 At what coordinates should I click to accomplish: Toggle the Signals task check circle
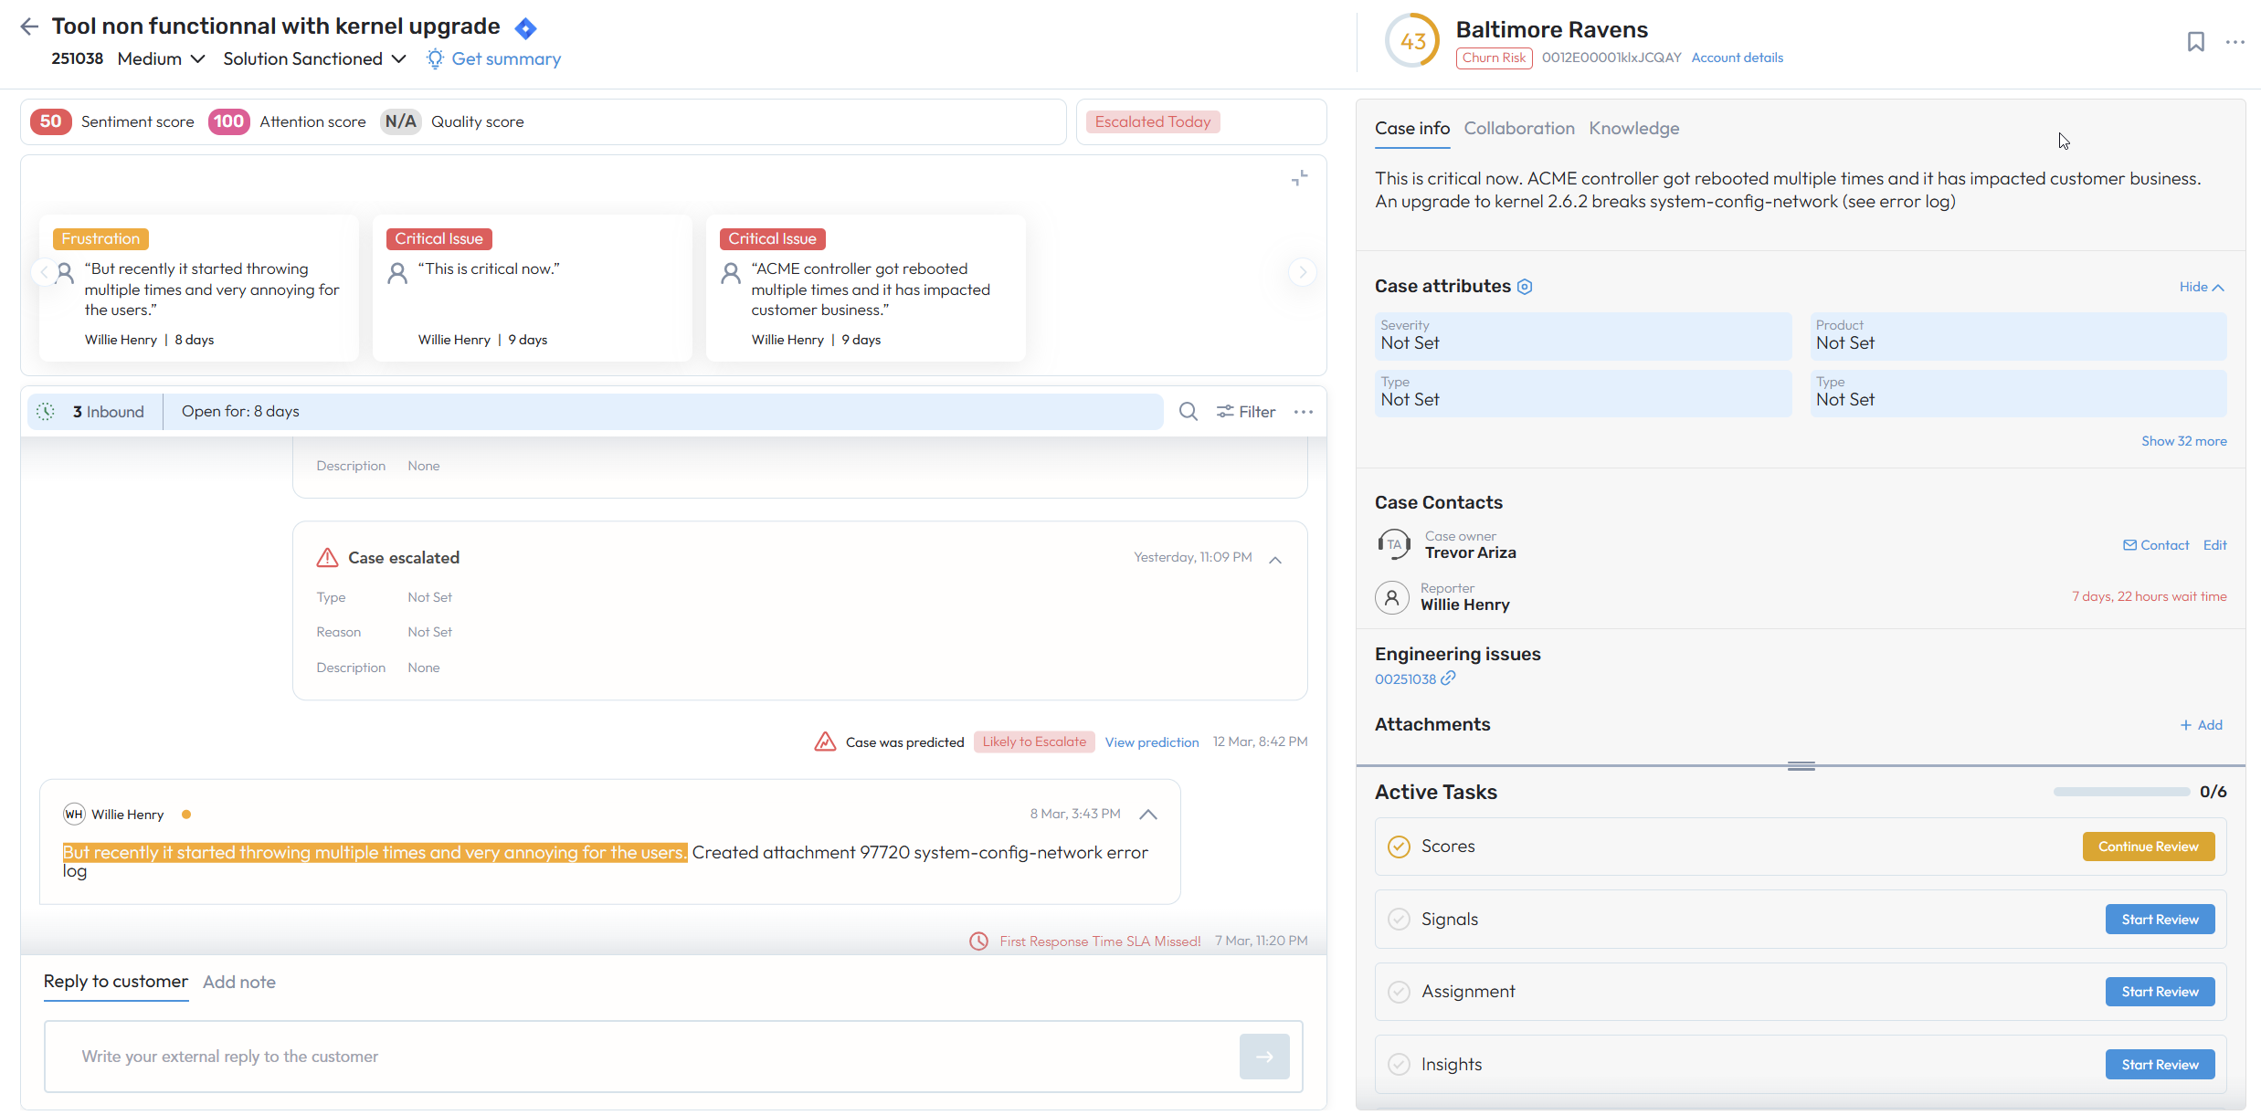point(1399,920)
